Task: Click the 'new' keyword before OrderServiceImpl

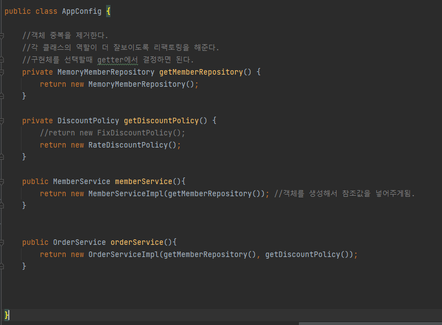Action: (77, 254)
